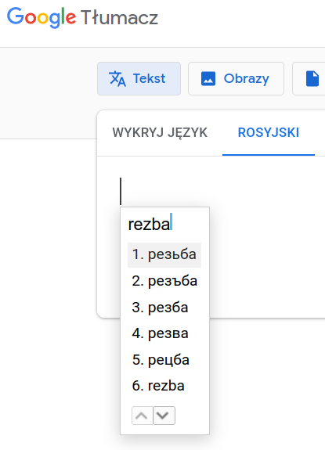Open the Obrazy image translation mode
The image size is (325, 450).
236,78
